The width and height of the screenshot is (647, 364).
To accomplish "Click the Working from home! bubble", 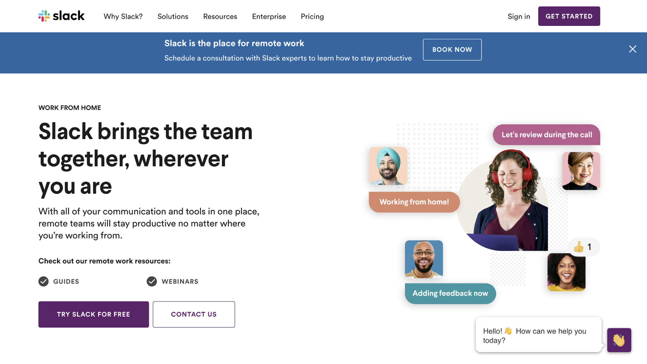I will pyautogui.click(x=414, y=202).
